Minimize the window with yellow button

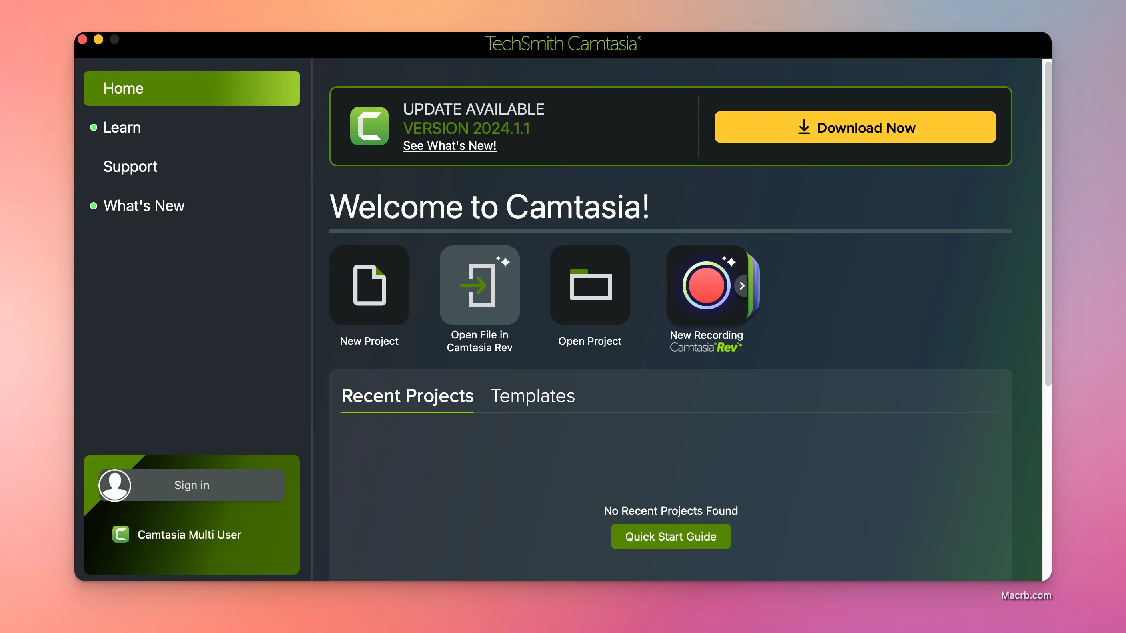pos(98,39)
